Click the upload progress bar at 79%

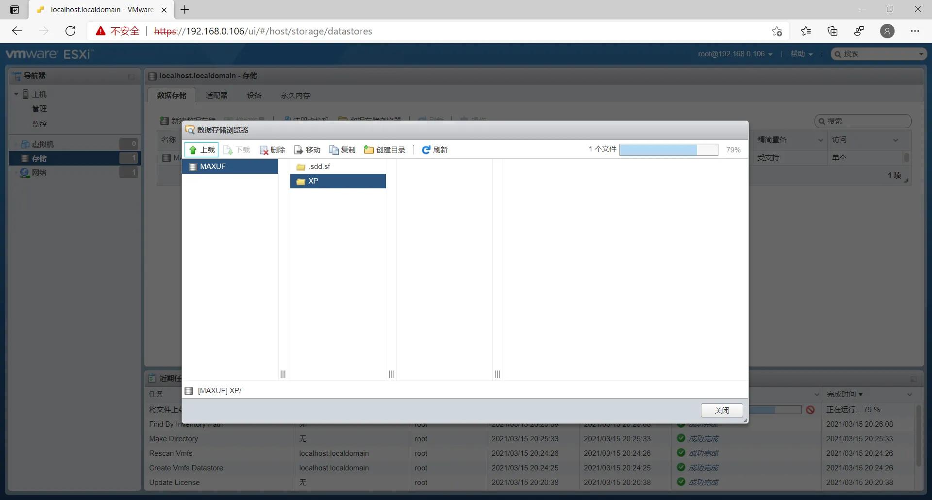[668, 150]
